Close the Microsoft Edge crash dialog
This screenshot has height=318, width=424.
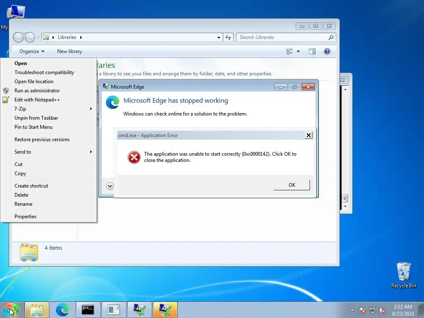coord(308,87)
